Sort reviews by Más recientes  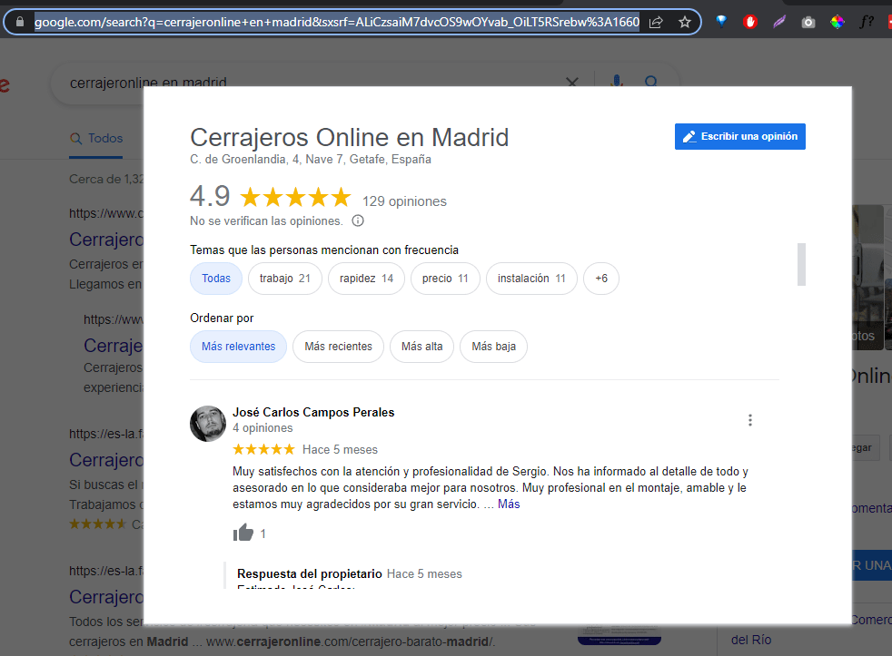[339, 347]
